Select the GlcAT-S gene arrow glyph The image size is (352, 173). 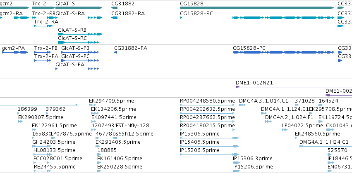pos(79,8)
